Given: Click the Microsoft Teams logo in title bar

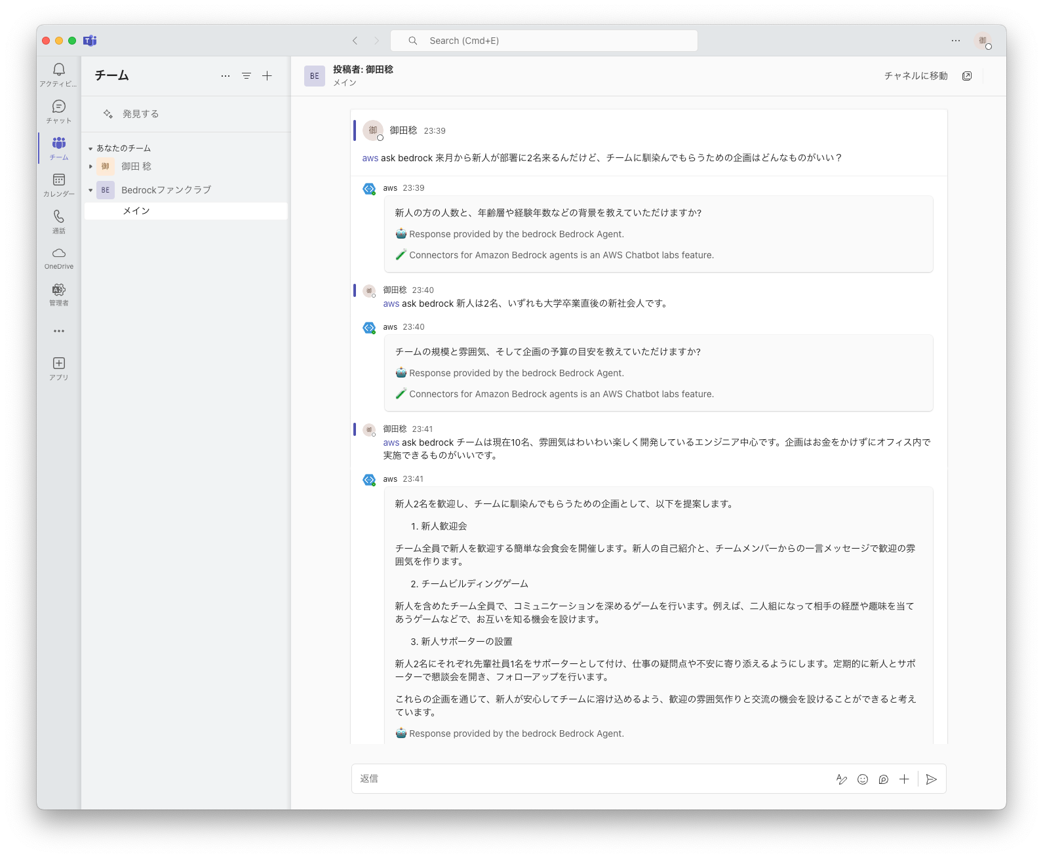Looking at the screenshot, I should pyautogui.click(x=90, y=41).
